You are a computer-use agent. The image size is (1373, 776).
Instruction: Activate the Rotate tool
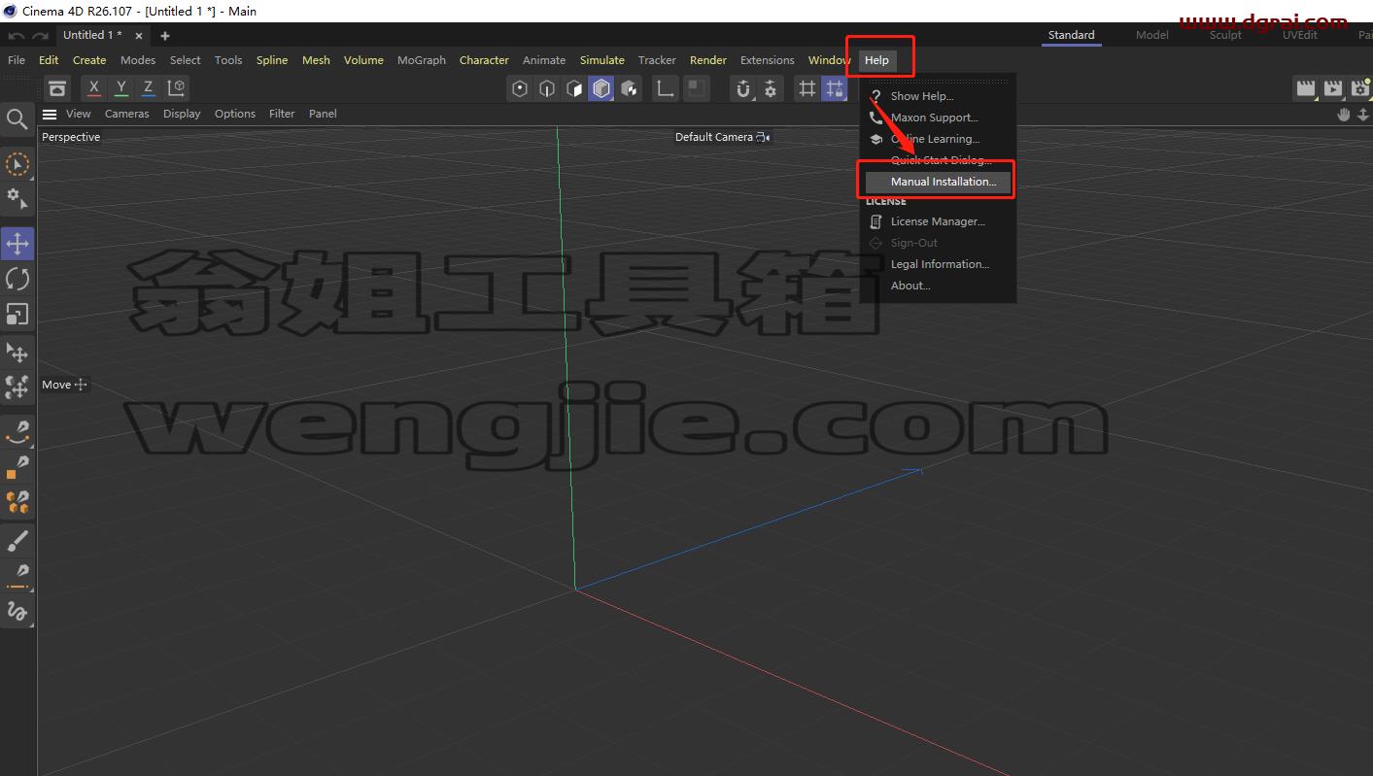coord(17,279)
